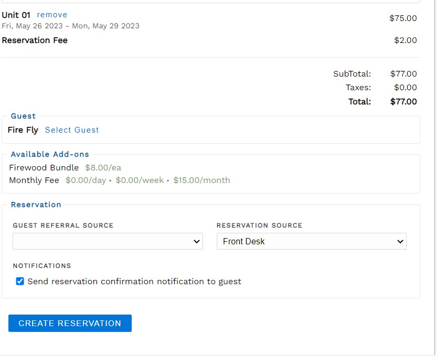This screenshot has width=436, height=356.
Task: Open the Guest Referral Source dropdown
Action: coord(108,241)
